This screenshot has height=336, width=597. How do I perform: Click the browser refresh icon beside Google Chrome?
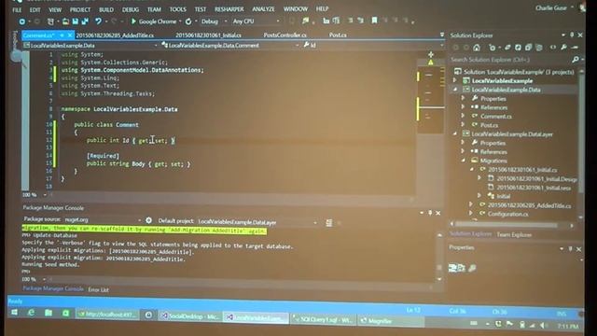tap(188, 21)
